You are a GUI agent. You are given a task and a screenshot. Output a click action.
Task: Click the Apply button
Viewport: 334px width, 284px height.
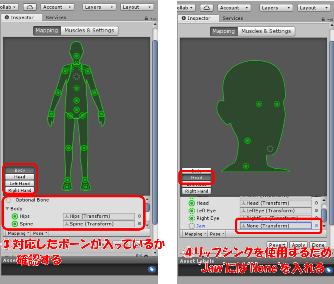click(298, 245)
